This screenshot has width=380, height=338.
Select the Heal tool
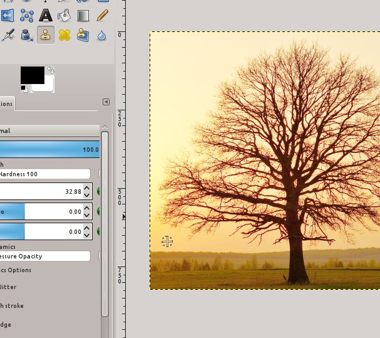(64, 35)
